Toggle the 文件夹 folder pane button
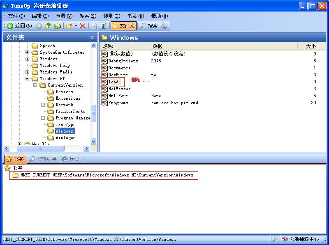 124,26
